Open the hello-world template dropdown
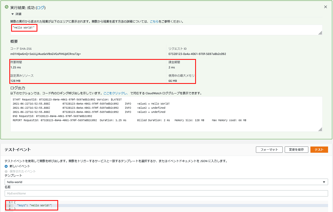The height and width of the screenshot is (212, 333). [166, 182]
